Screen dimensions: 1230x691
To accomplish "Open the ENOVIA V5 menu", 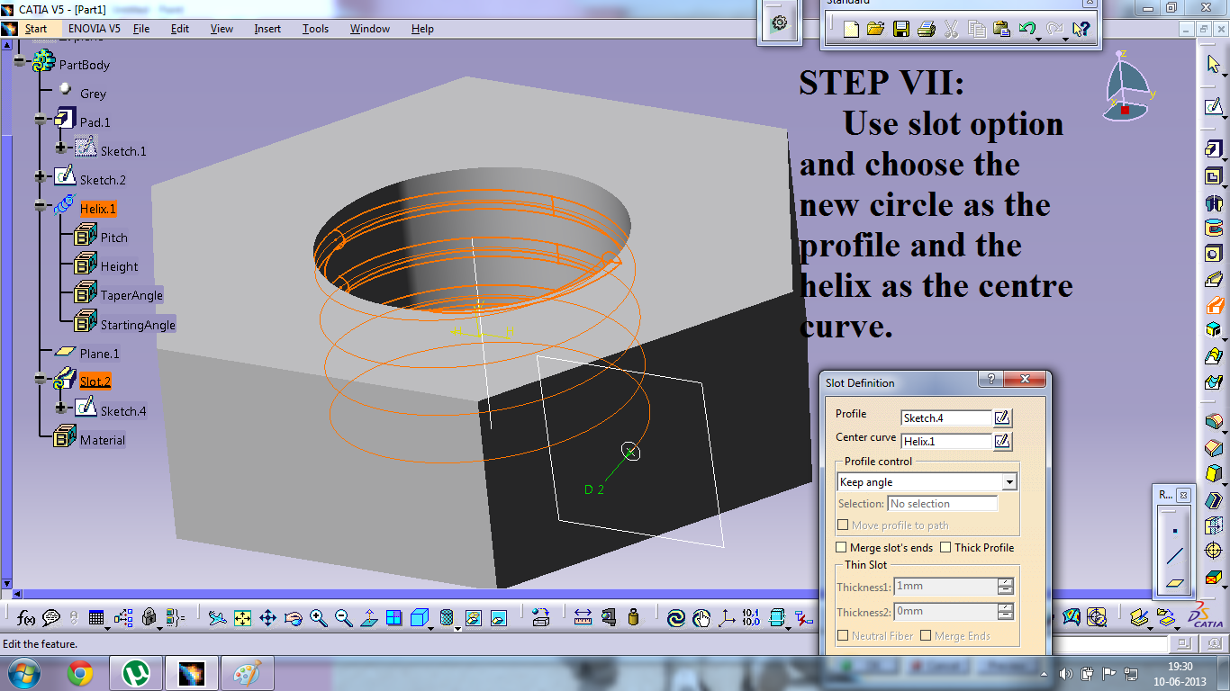I will 95,29.
